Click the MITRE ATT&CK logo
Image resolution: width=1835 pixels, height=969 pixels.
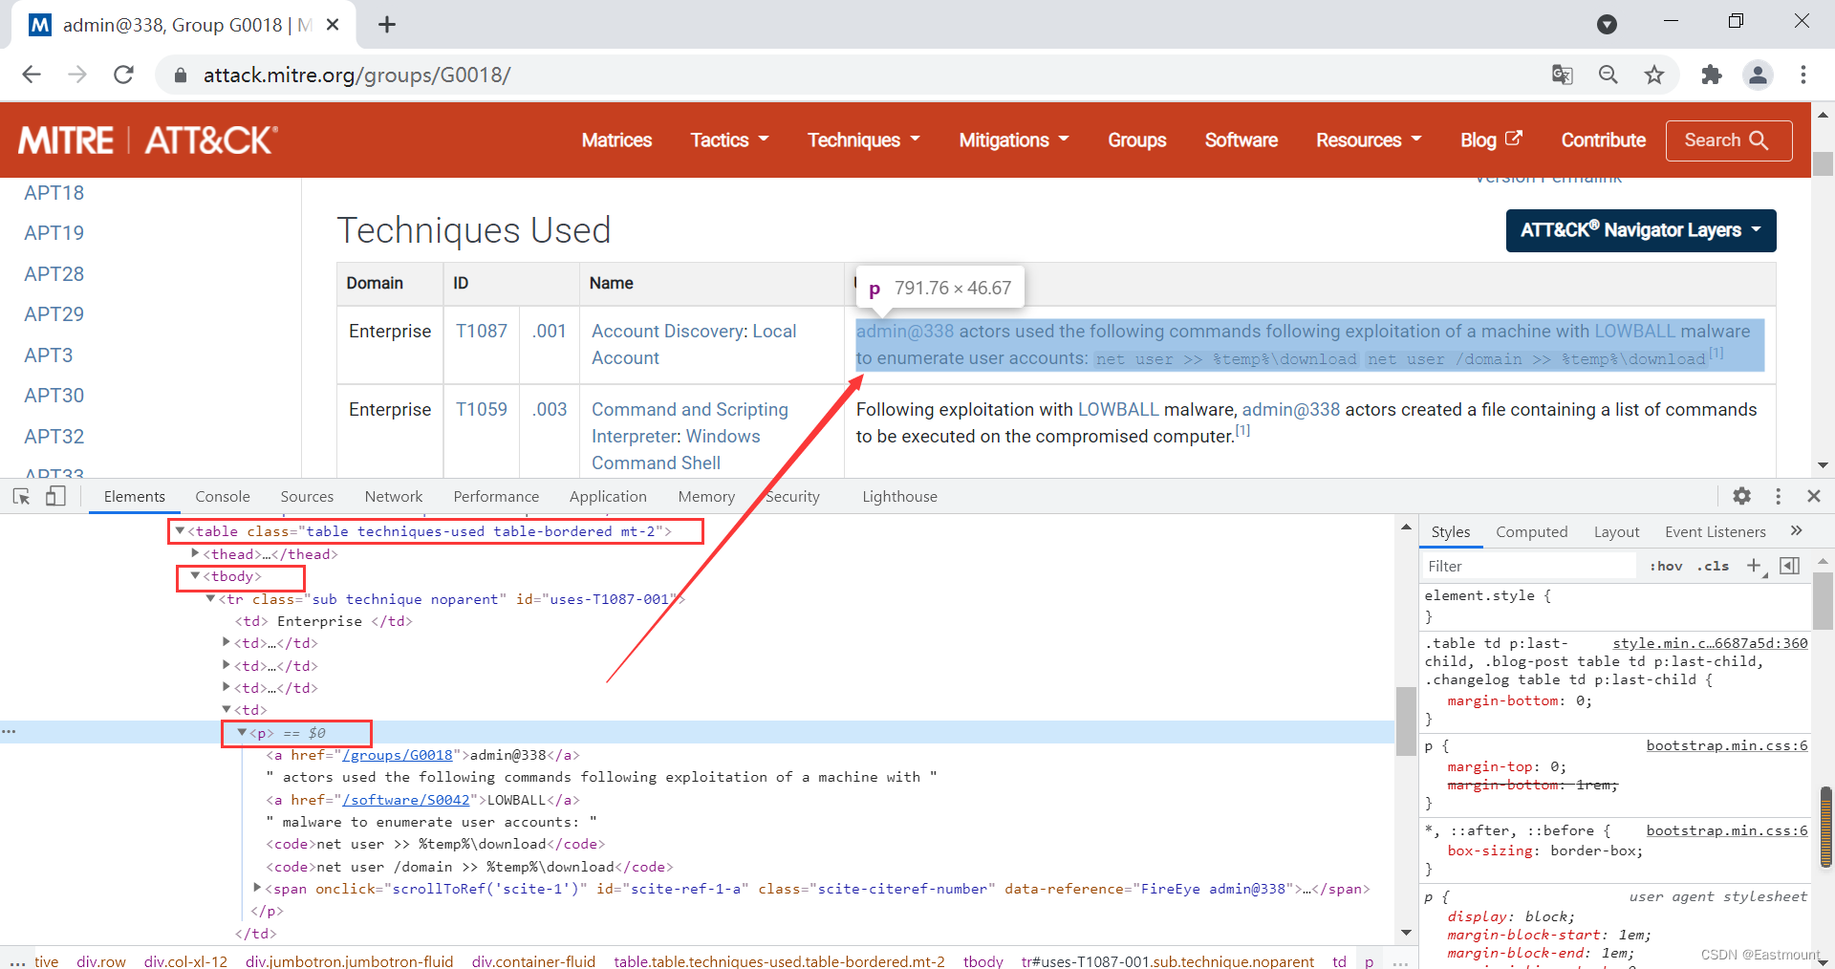[x=148, y=140]
